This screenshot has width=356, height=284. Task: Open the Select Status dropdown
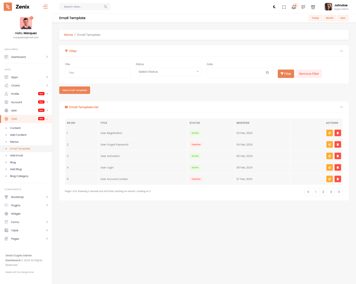168,72
